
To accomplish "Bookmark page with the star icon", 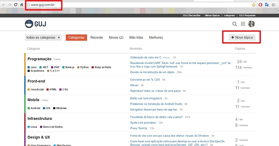I will pyautogui.click(x=254, y=5).
